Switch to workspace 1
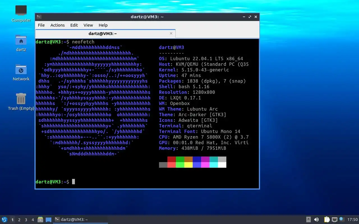The width and height of the screenshot is (359, 224). (12, 220)
